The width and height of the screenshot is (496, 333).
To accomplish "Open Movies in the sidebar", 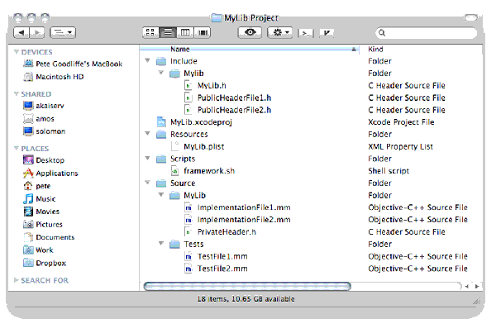I will pyautogui.click(x=41, y=212).
